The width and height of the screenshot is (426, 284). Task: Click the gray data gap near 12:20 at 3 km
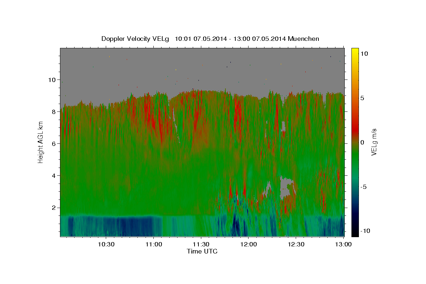[x=287, y=187]
